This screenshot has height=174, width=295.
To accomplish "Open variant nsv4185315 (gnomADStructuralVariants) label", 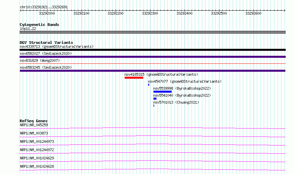I will [x=161, y=74].
